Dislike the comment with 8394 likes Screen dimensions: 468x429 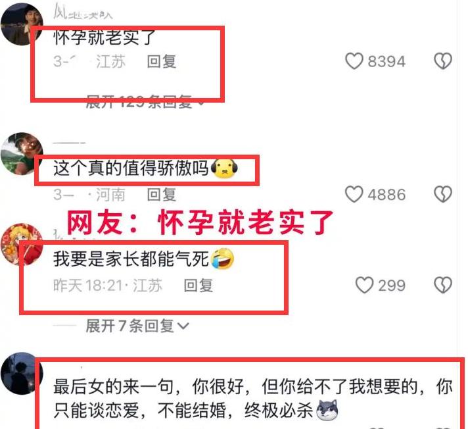point(443,61)
